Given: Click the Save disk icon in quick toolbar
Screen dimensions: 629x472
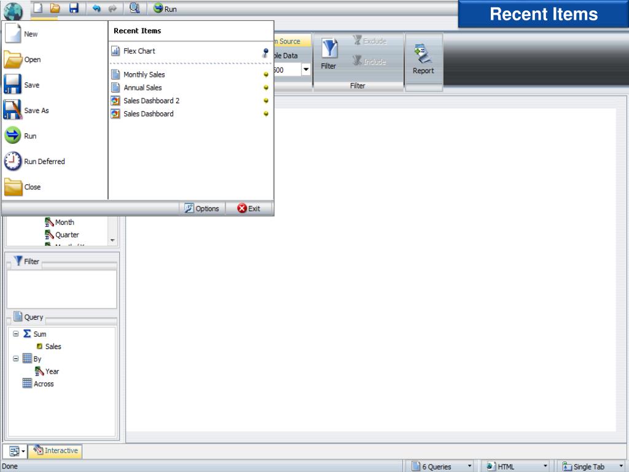Looking at the screenshot, I should pos(74,8).
